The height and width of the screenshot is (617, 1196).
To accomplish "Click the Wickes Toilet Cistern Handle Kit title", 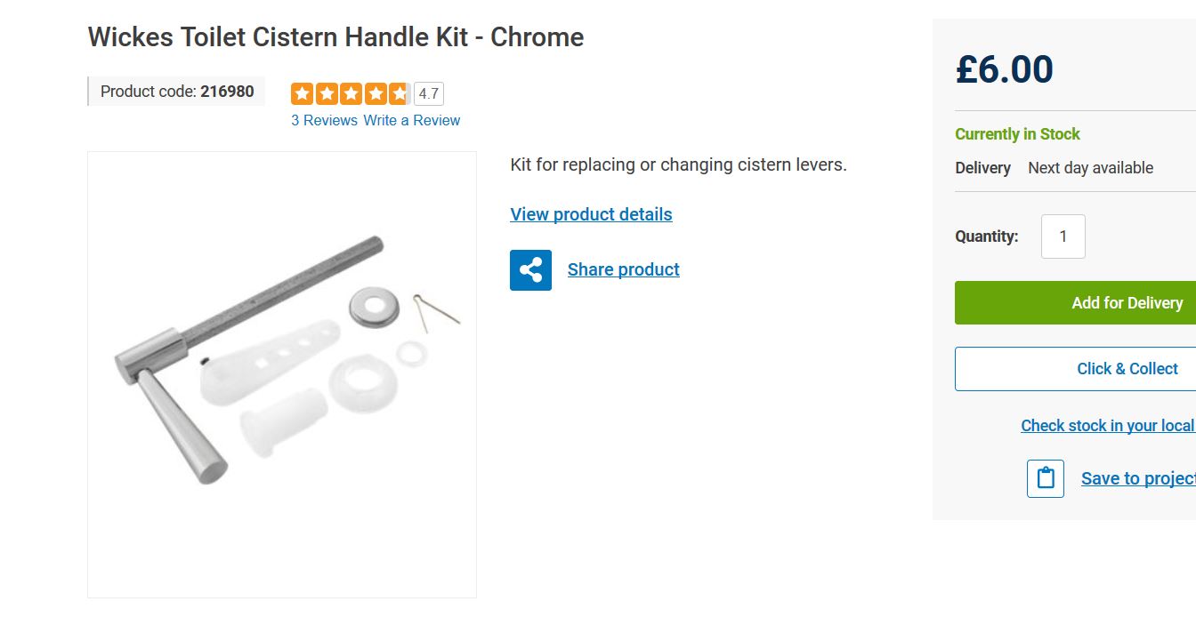I will 335,37.
